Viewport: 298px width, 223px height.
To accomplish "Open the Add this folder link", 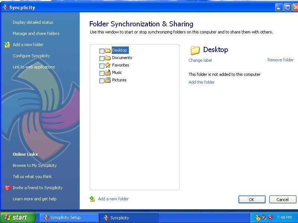I will [x=202, y=82].
